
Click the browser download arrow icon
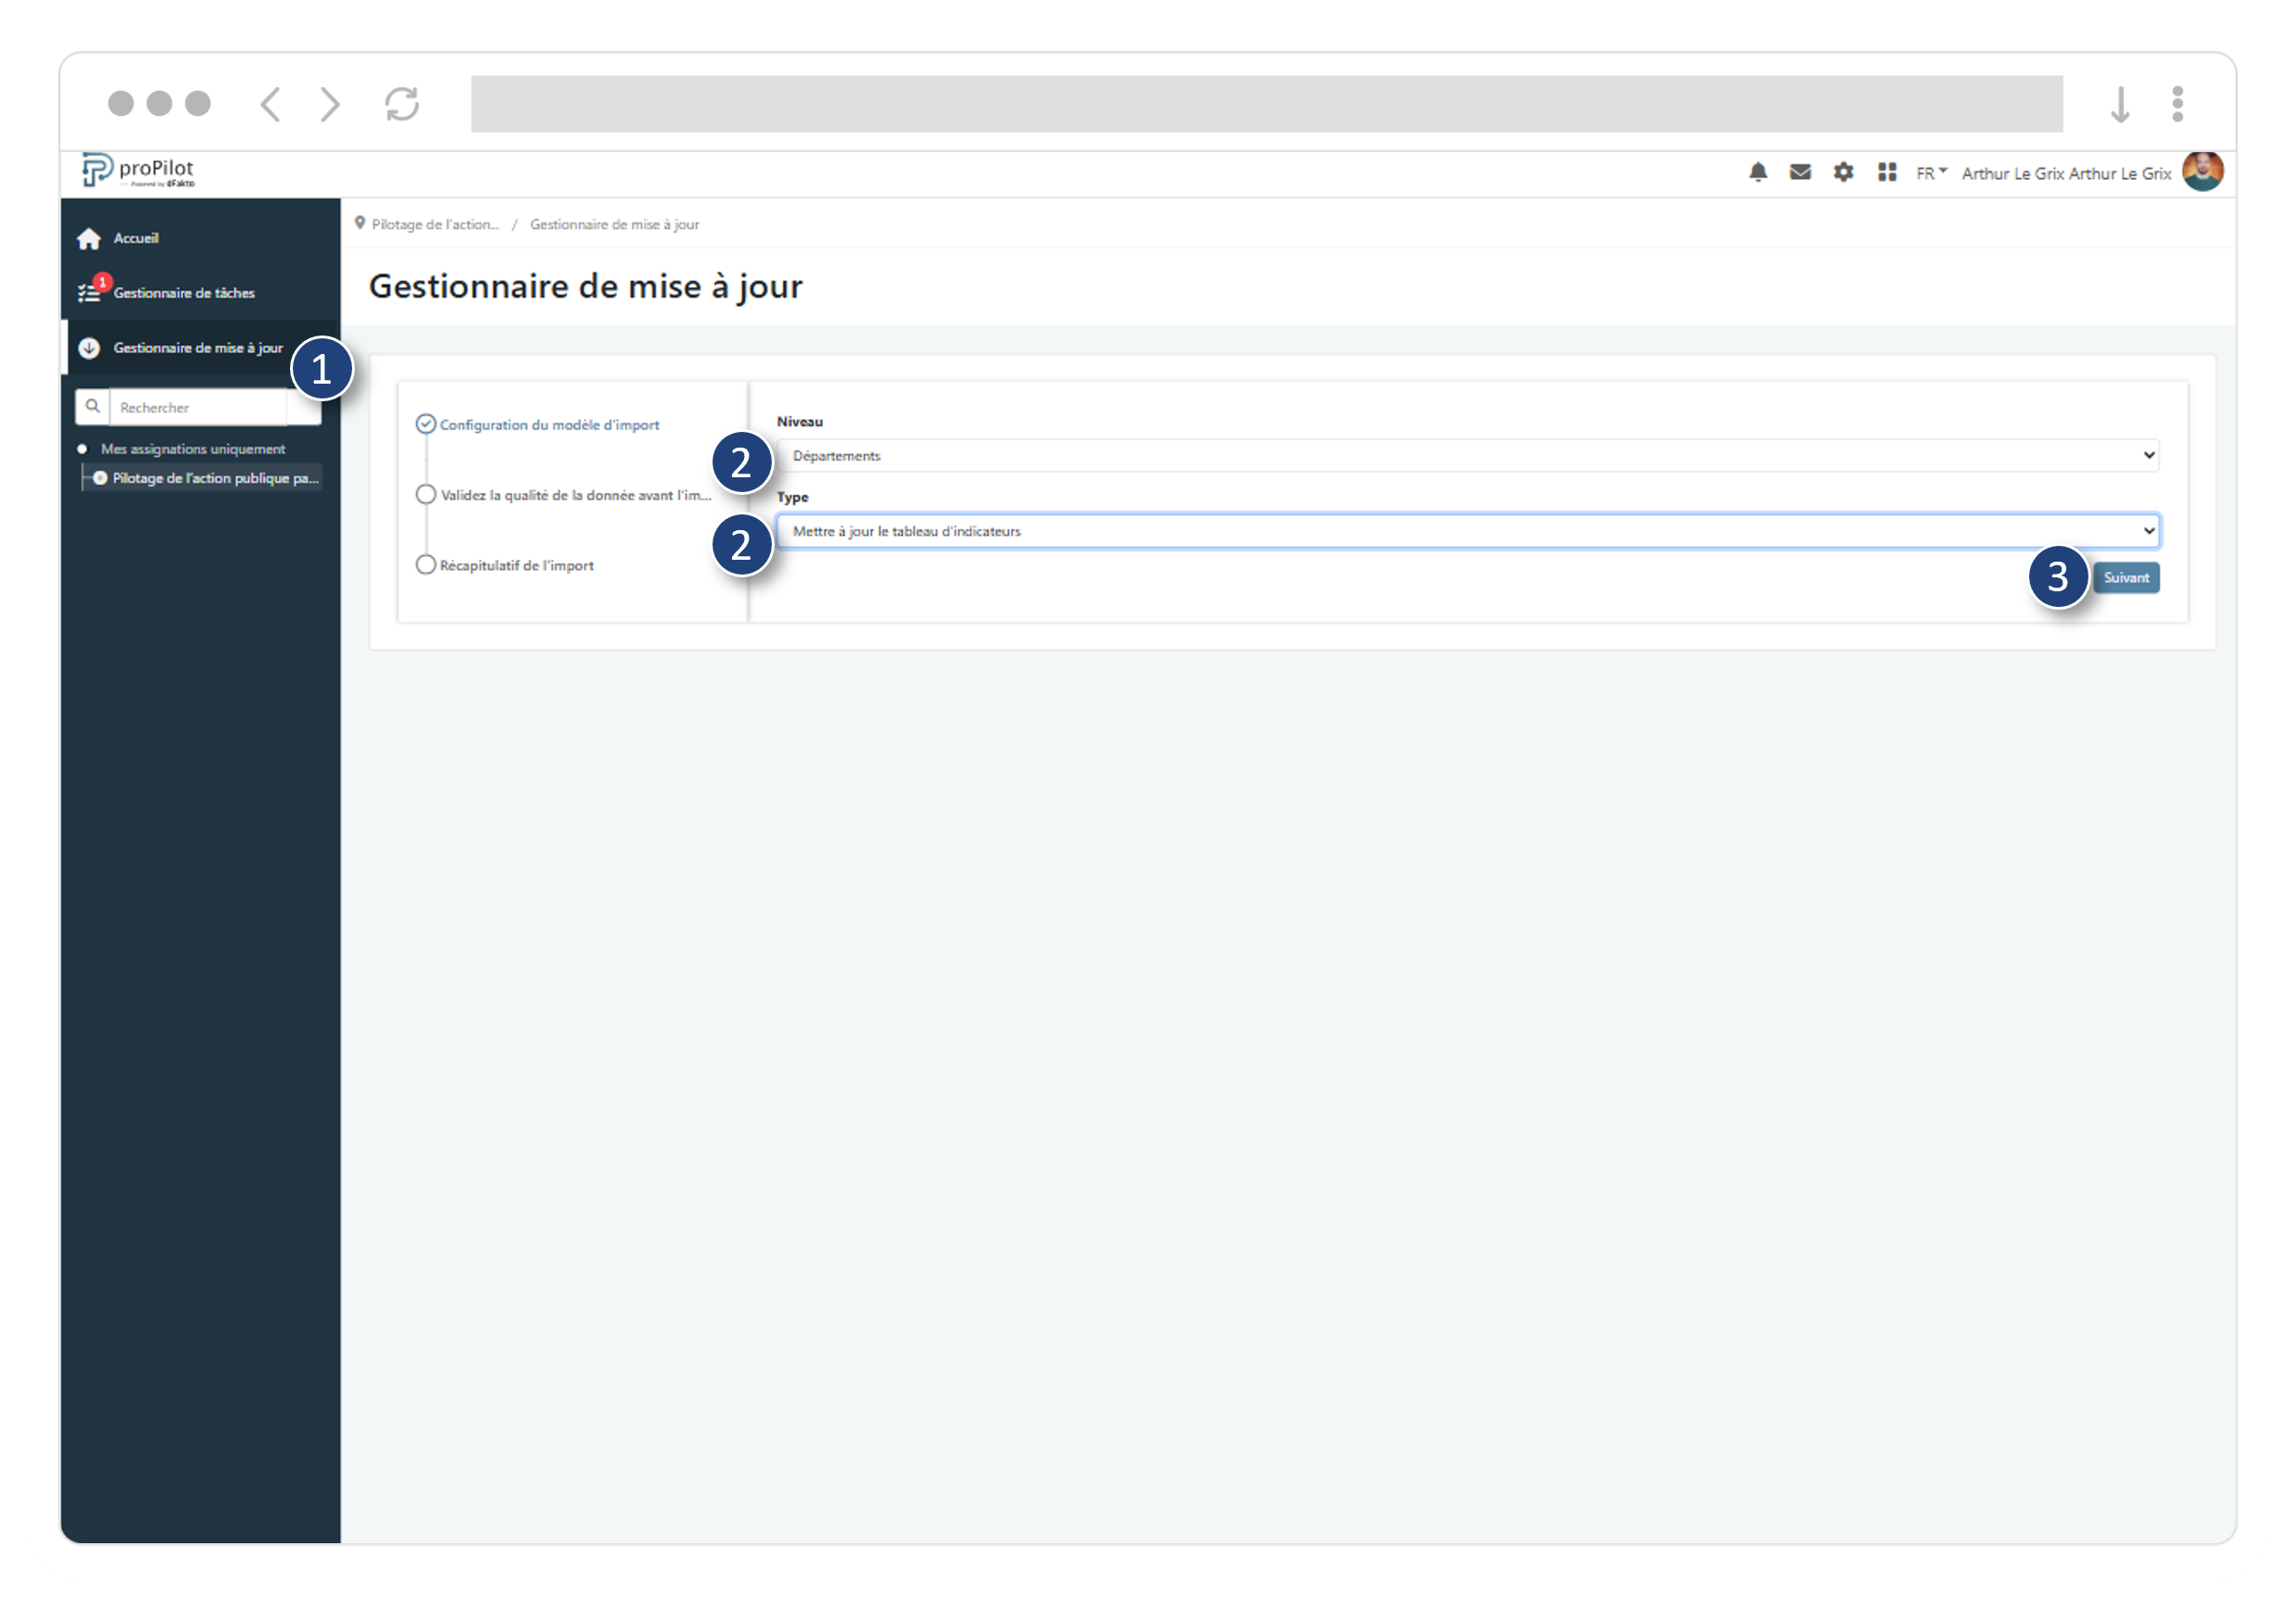tap(2119, 104)
